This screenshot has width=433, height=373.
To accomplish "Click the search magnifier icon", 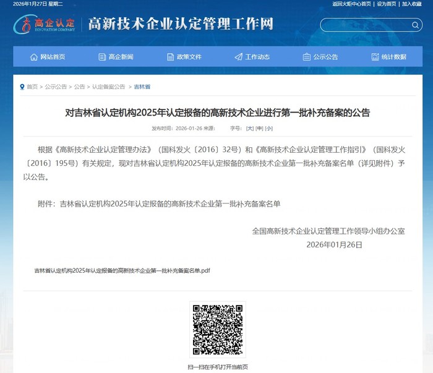I will coord(416,25).
